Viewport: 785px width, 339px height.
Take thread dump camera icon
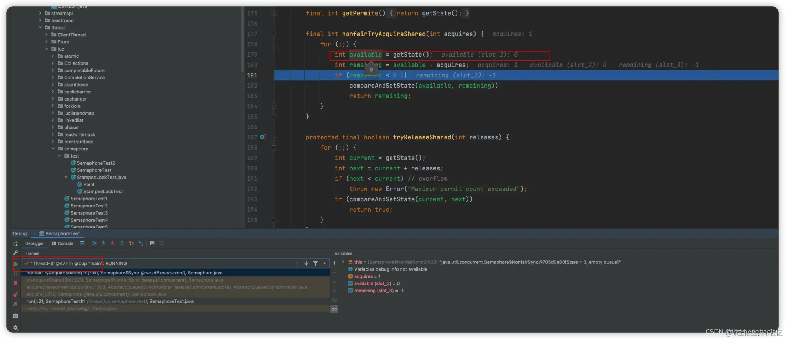15,316
